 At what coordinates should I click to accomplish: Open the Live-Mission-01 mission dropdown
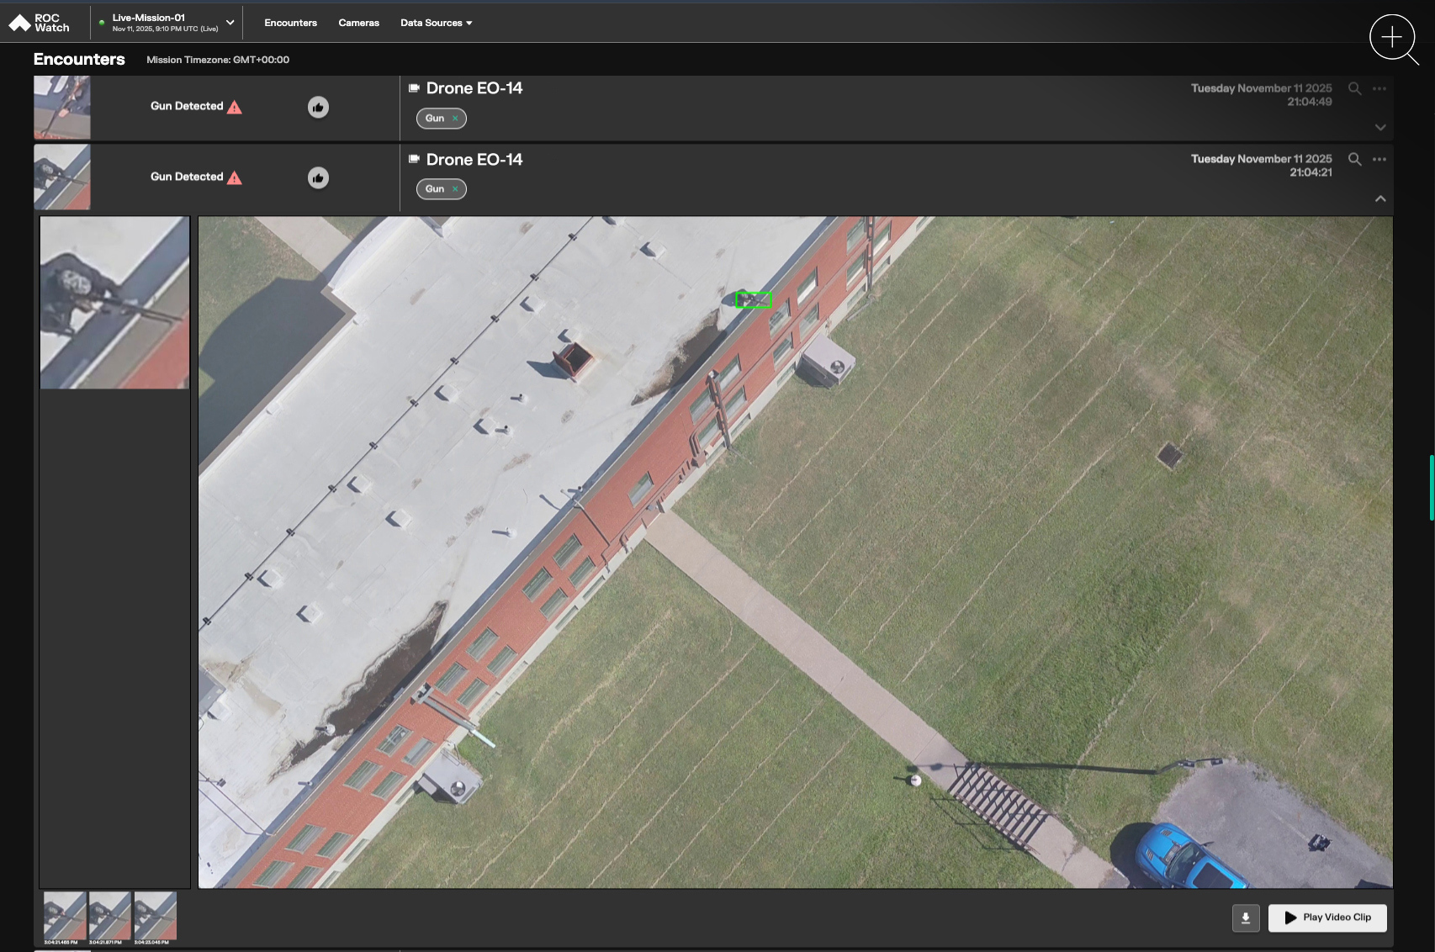click(x=230, y=23)
